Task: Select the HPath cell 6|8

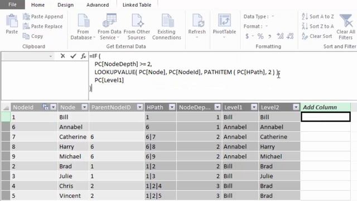Action: click(160, 146)
